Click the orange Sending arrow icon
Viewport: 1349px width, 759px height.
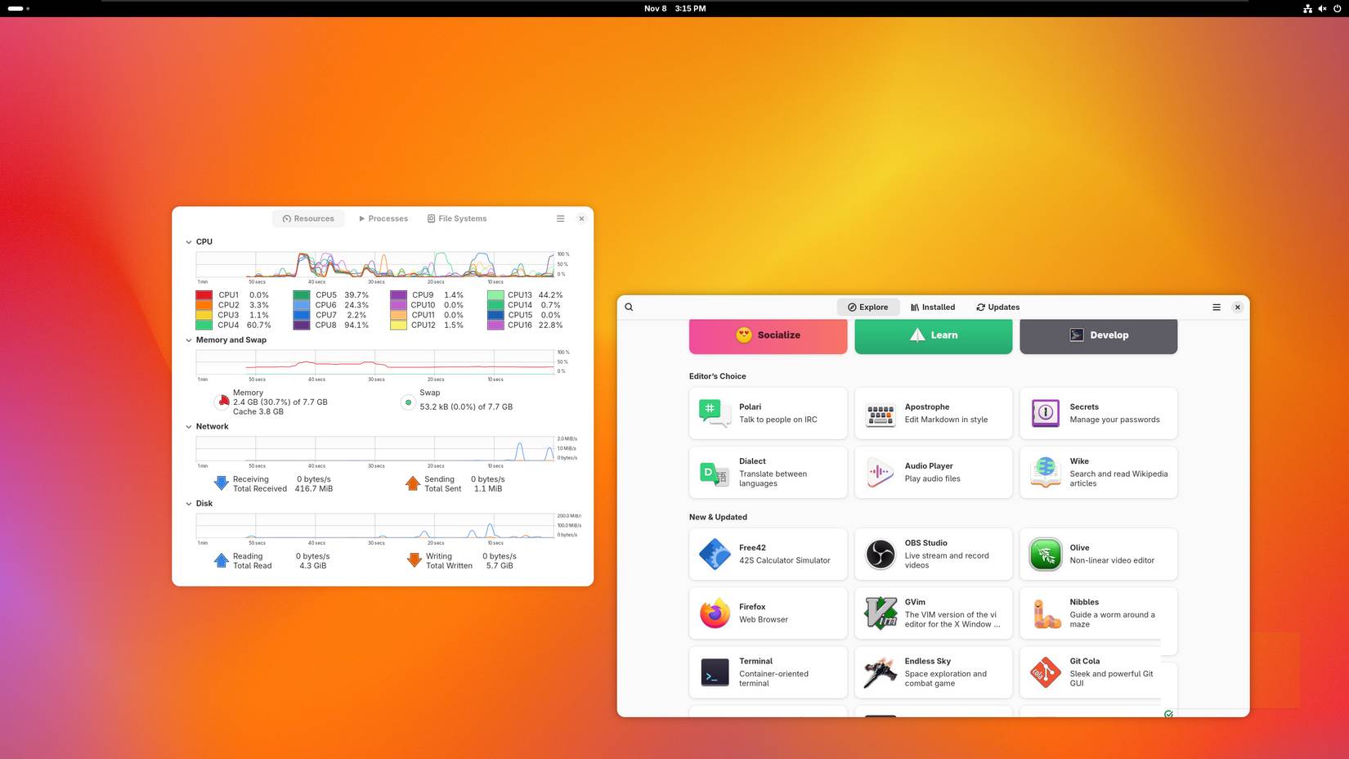point(413,483)
